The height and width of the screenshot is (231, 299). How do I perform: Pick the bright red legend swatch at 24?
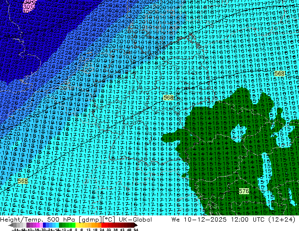coord(103,225)
